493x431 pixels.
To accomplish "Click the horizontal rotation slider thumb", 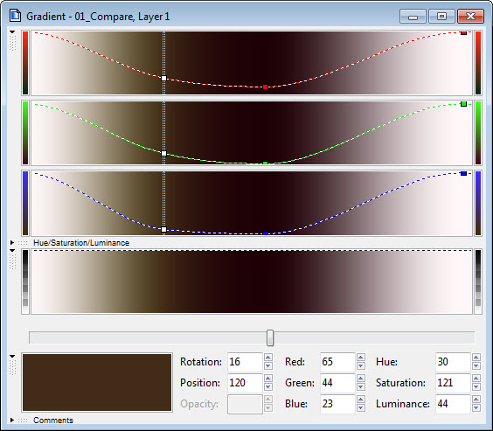I will (270, 338).
